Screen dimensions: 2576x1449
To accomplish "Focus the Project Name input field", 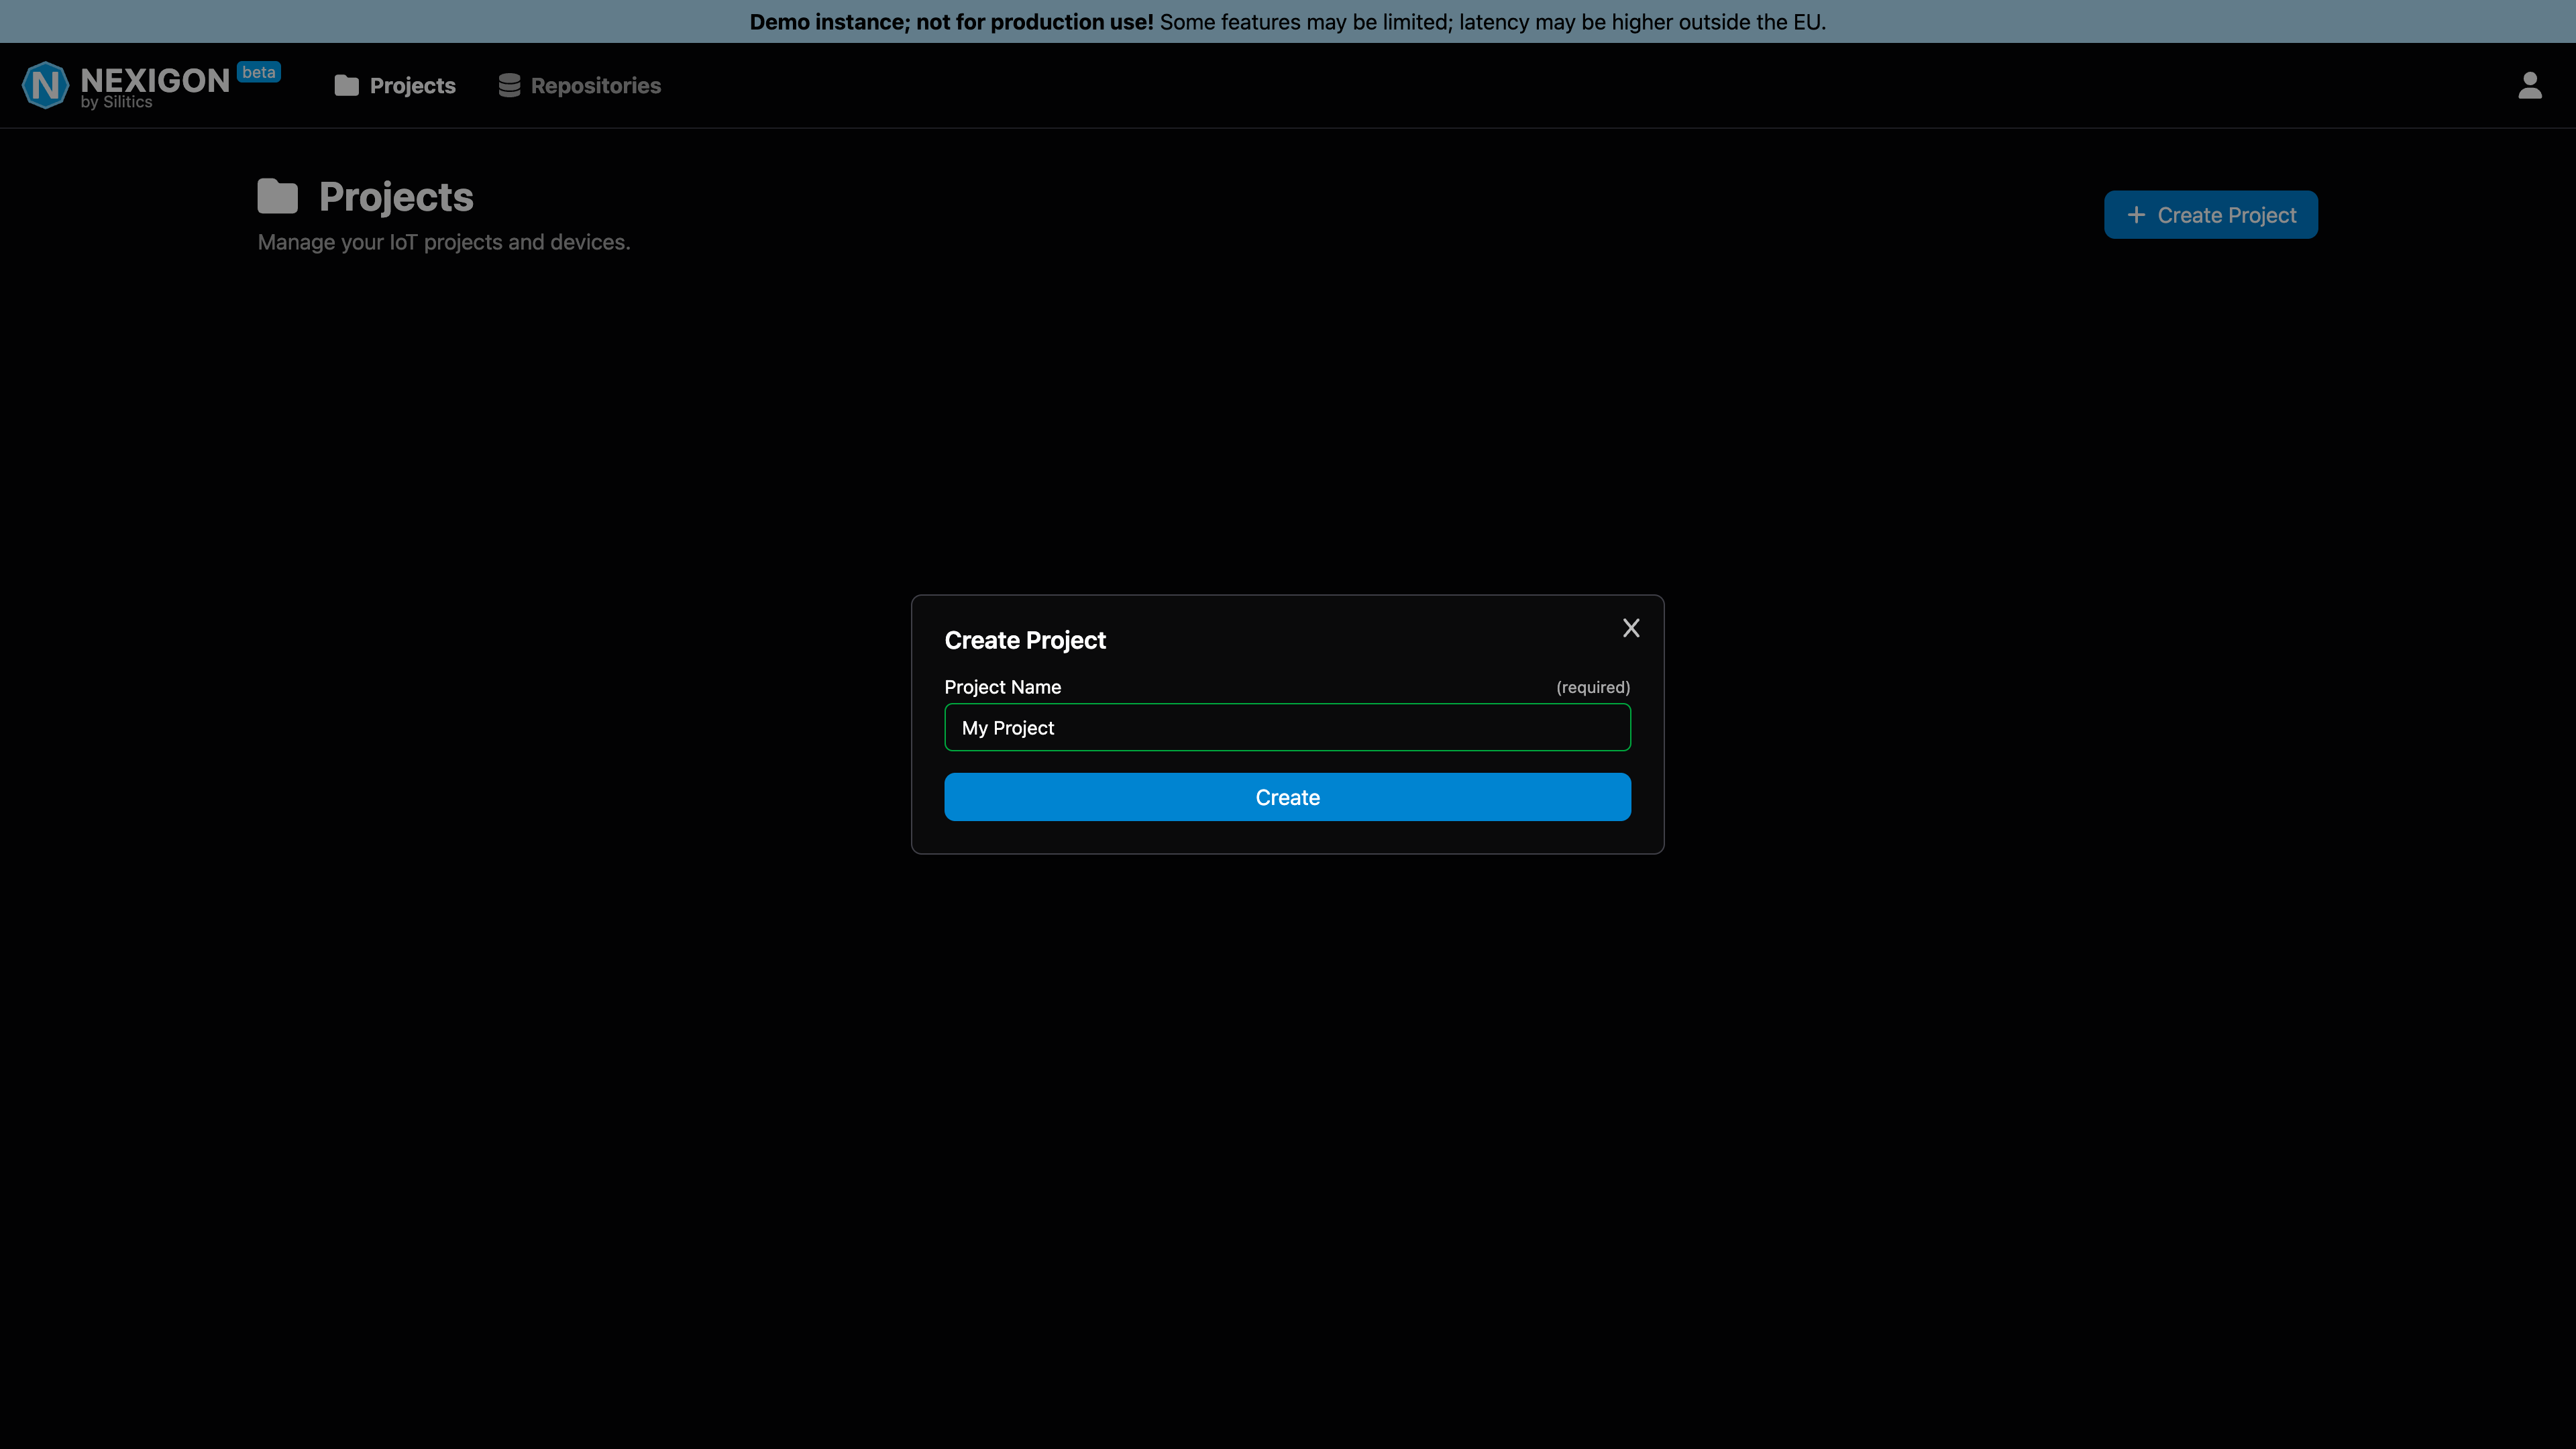I will 1288,727.
